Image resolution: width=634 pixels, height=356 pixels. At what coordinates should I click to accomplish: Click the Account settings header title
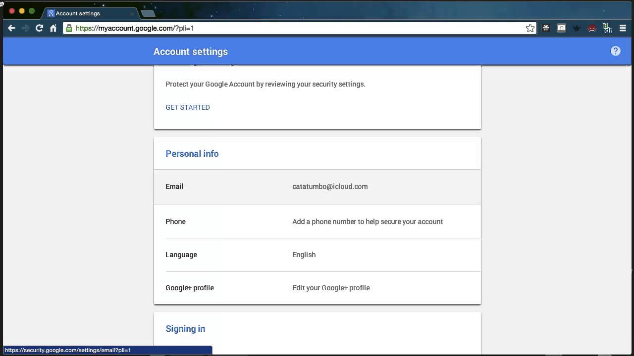tap(191, 51)
